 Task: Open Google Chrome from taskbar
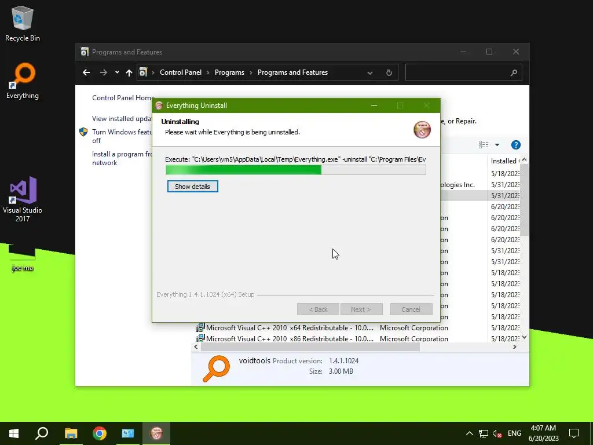tap(100, 433)
